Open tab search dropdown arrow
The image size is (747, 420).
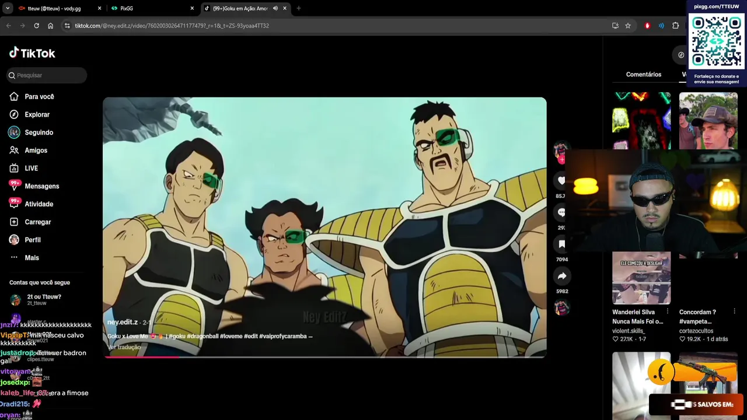(x=8, y=8)
